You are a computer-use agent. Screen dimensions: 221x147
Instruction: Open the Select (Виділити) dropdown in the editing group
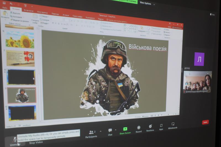pos(167,35)
